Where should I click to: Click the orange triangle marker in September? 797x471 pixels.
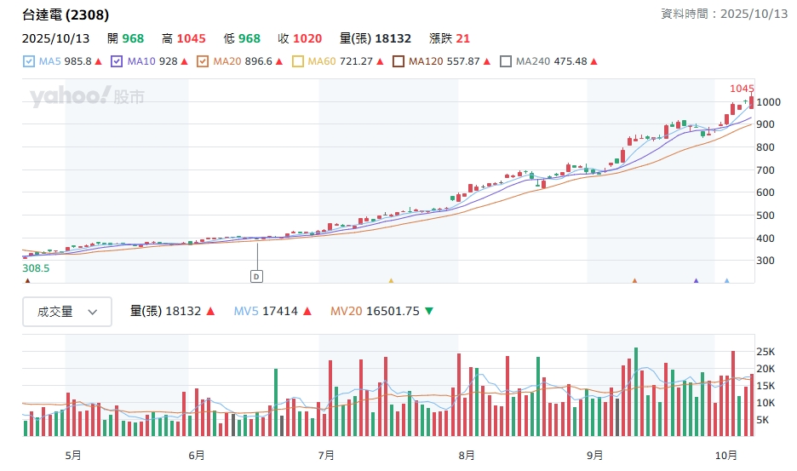pyautogui.click(x=634, y=280)
